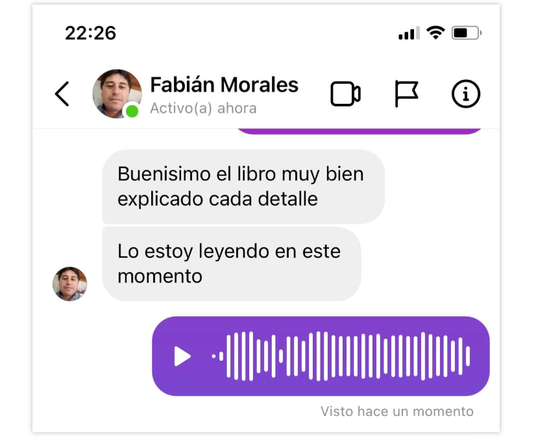Viewport: 549px width, 440px height.
Task: Open Fabián Morales's header profile picture
Action: pos(117,94)
